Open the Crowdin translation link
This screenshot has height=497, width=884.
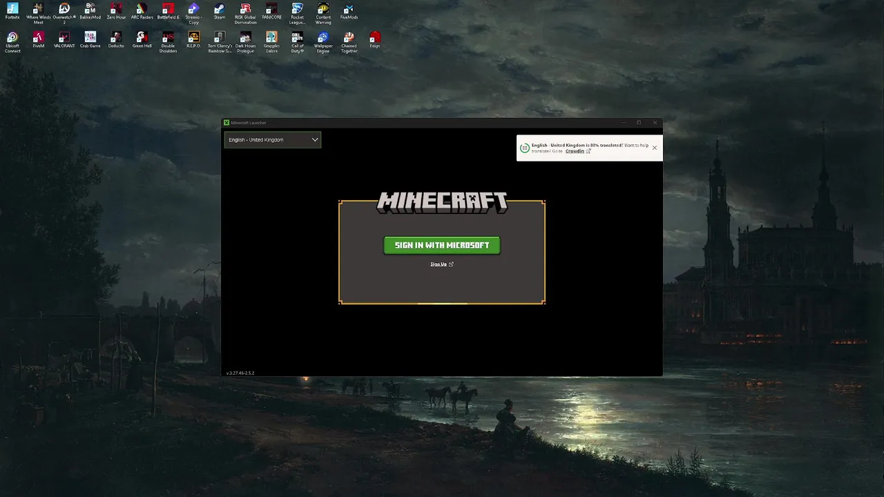point(578,150)
